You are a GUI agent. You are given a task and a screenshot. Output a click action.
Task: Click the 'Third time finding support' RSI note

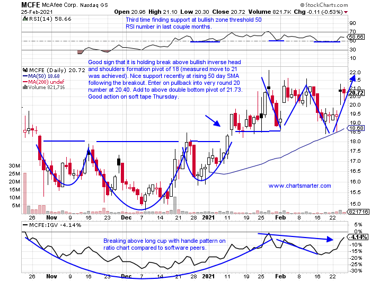(x=193, y=23)
